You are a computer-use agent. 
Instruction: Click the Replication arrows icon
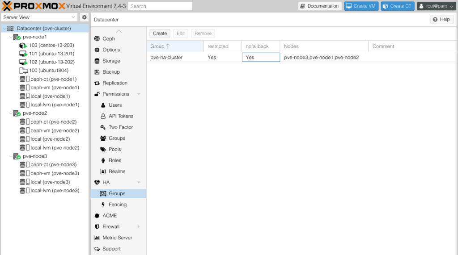[97, 83]
